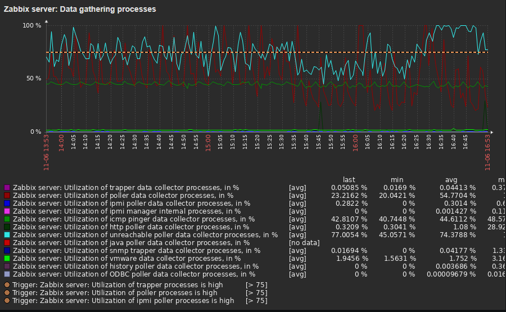The image size is (506, 312).
Task: Click the 'avg' column header
Action: point(451,180)
